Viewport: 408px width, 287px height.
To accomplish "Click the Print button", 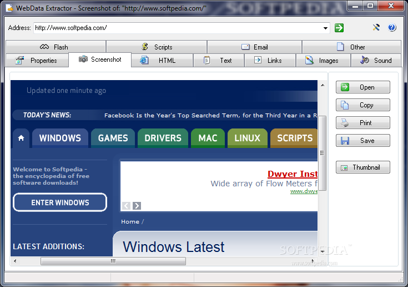I will pos(362,122).
